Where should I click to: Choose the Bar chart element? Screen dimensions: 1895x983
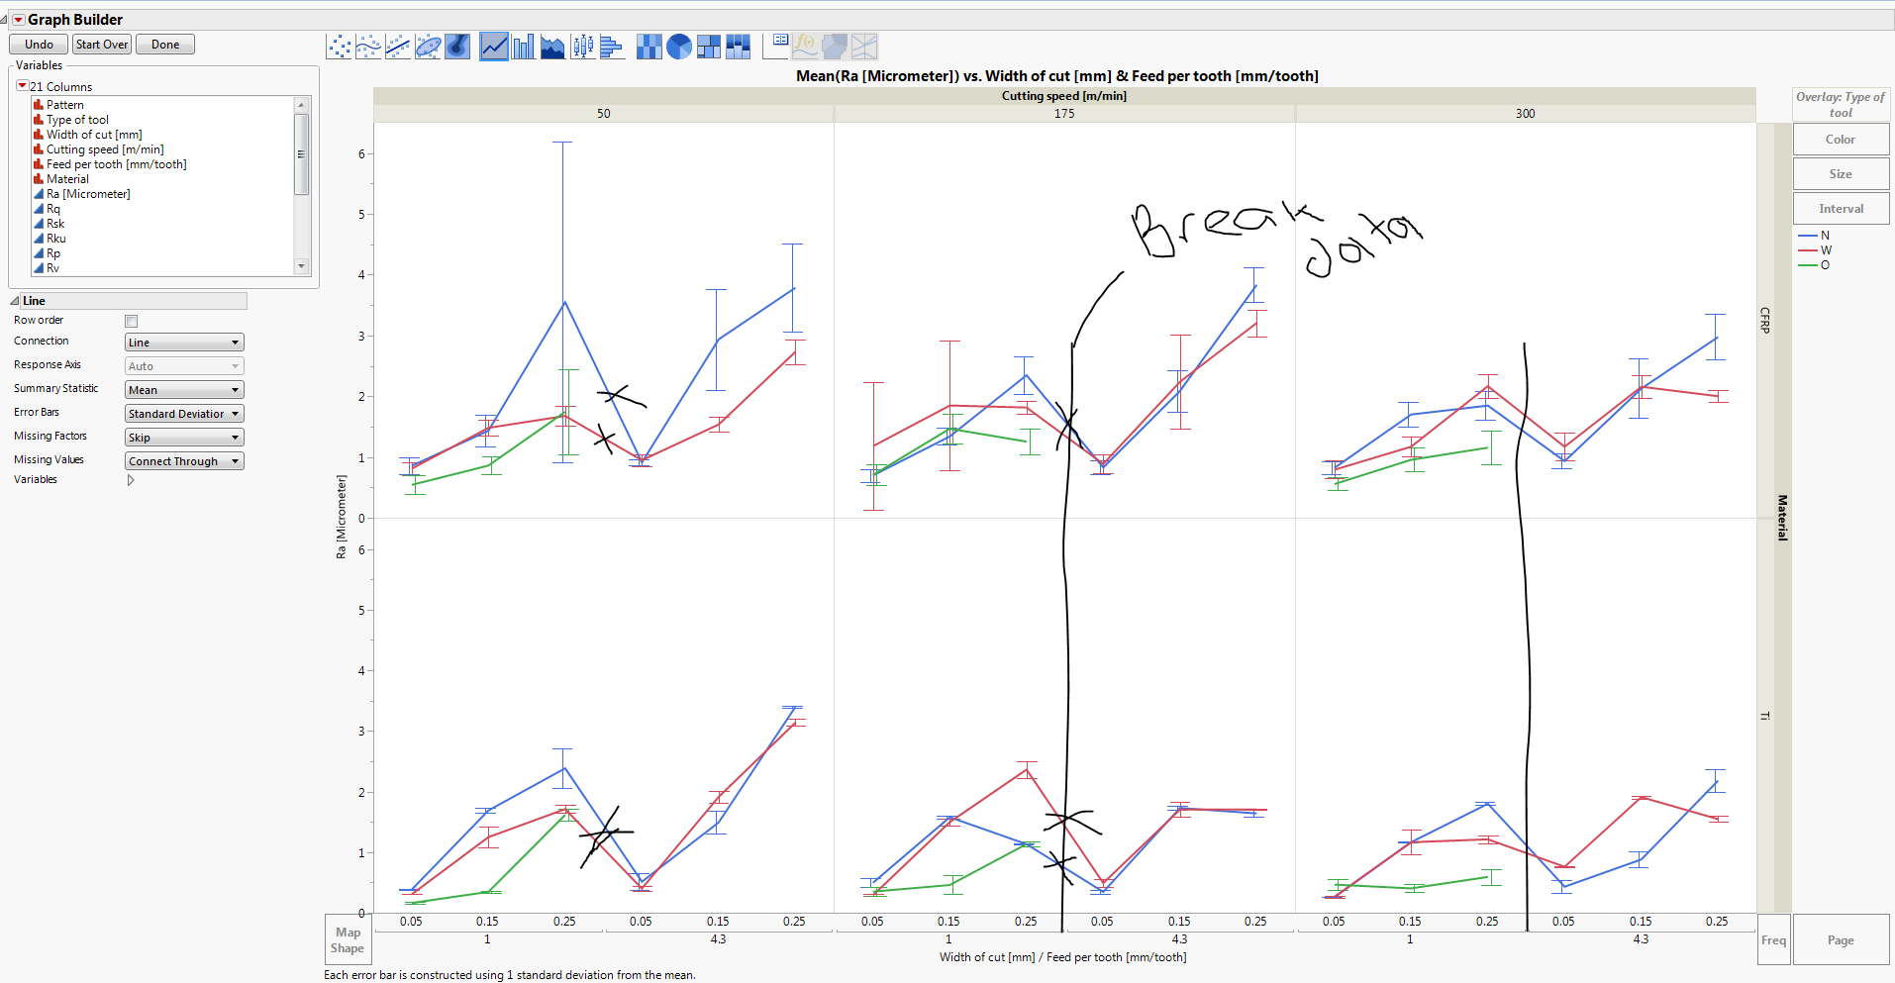523,46
